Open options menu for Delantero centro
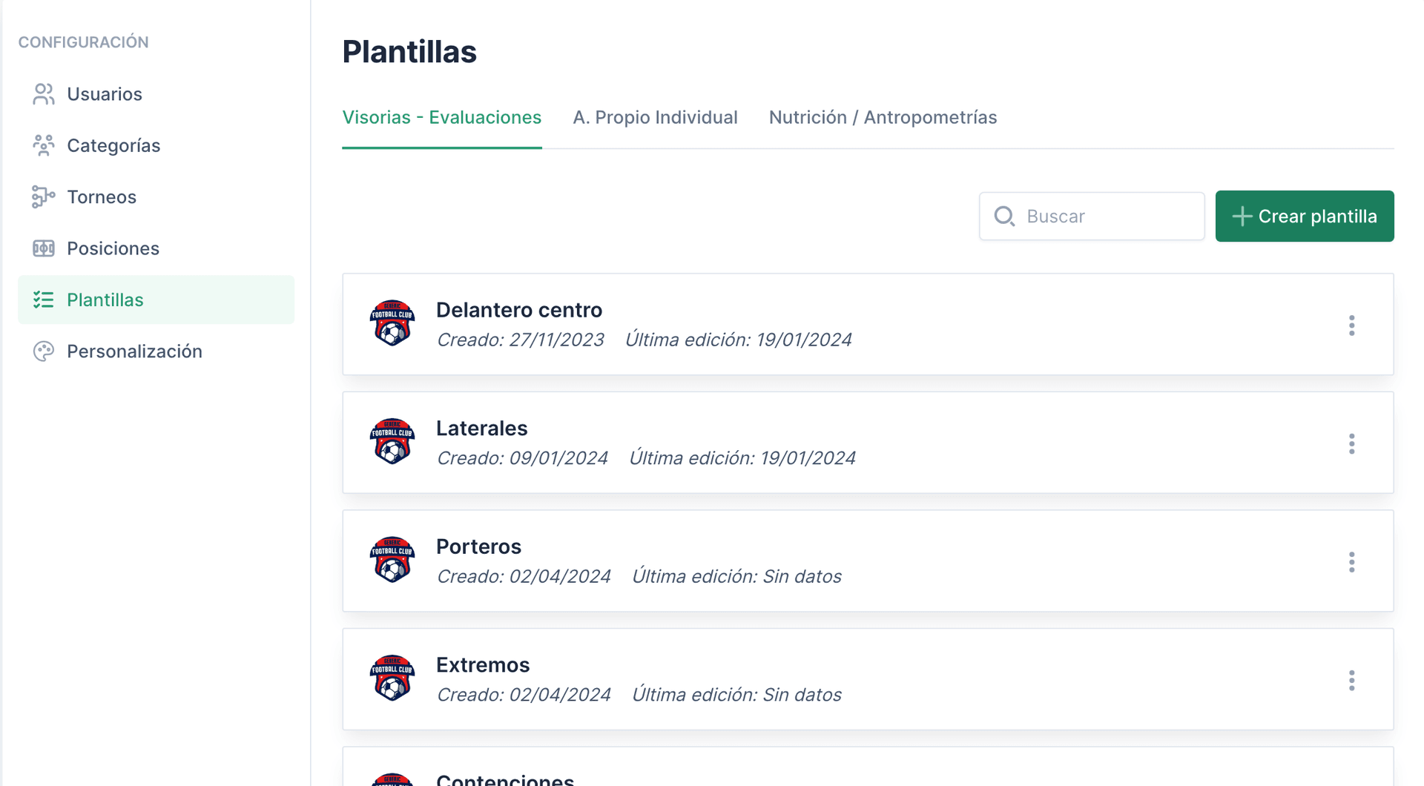This screenshot has height=786, width=1424. click(x=1351, y=325)
